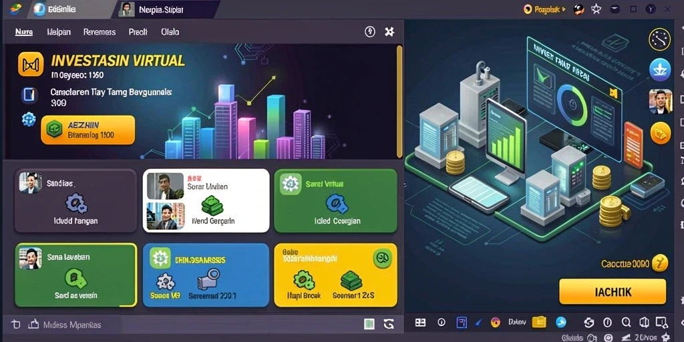Click the split columns icon in bottom toolbar

coord(645,323)
